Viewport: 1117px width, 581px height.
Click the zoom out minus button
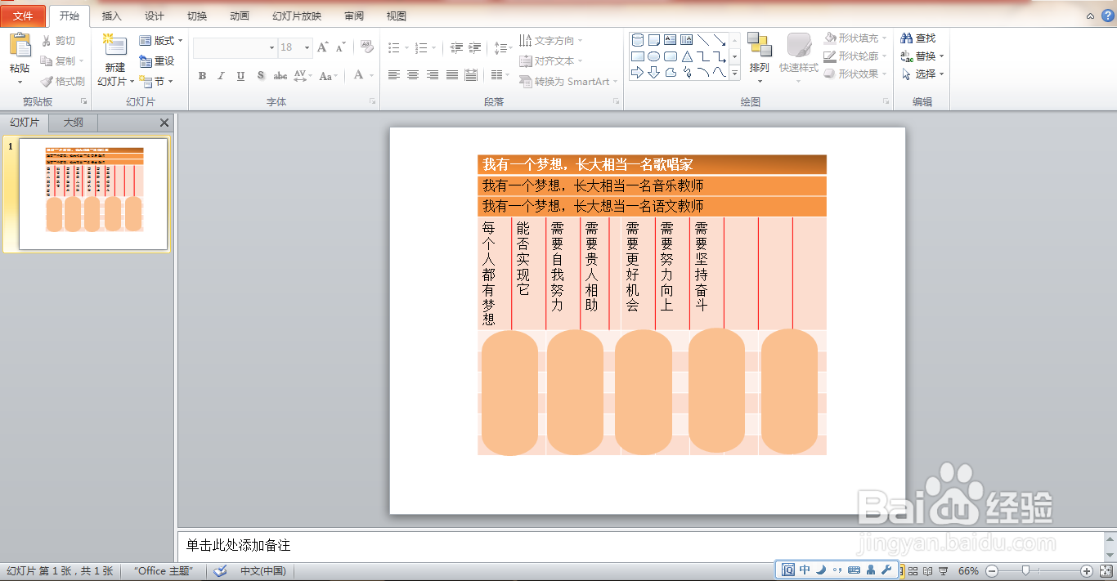[992, 570]
